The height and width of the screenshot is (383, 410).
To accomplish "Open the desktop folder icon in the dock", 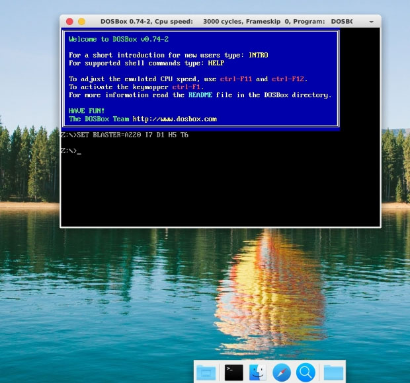I will tap(206, 372).
